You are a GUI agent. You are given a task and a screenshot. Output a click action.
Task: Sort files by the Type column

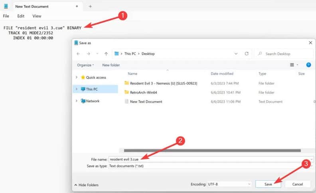263,74
